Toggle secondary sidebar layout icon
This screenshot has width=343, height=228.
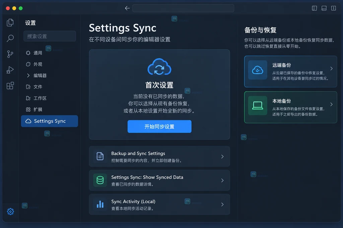pos(334,8)
